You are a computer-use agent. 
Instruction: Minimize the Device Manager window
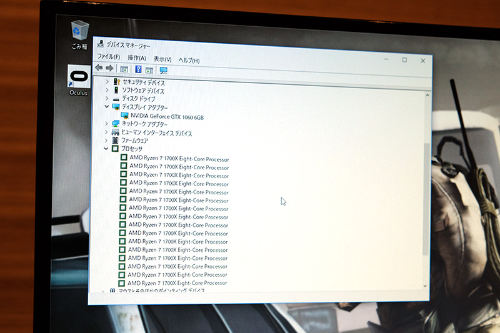click(386, 59)
